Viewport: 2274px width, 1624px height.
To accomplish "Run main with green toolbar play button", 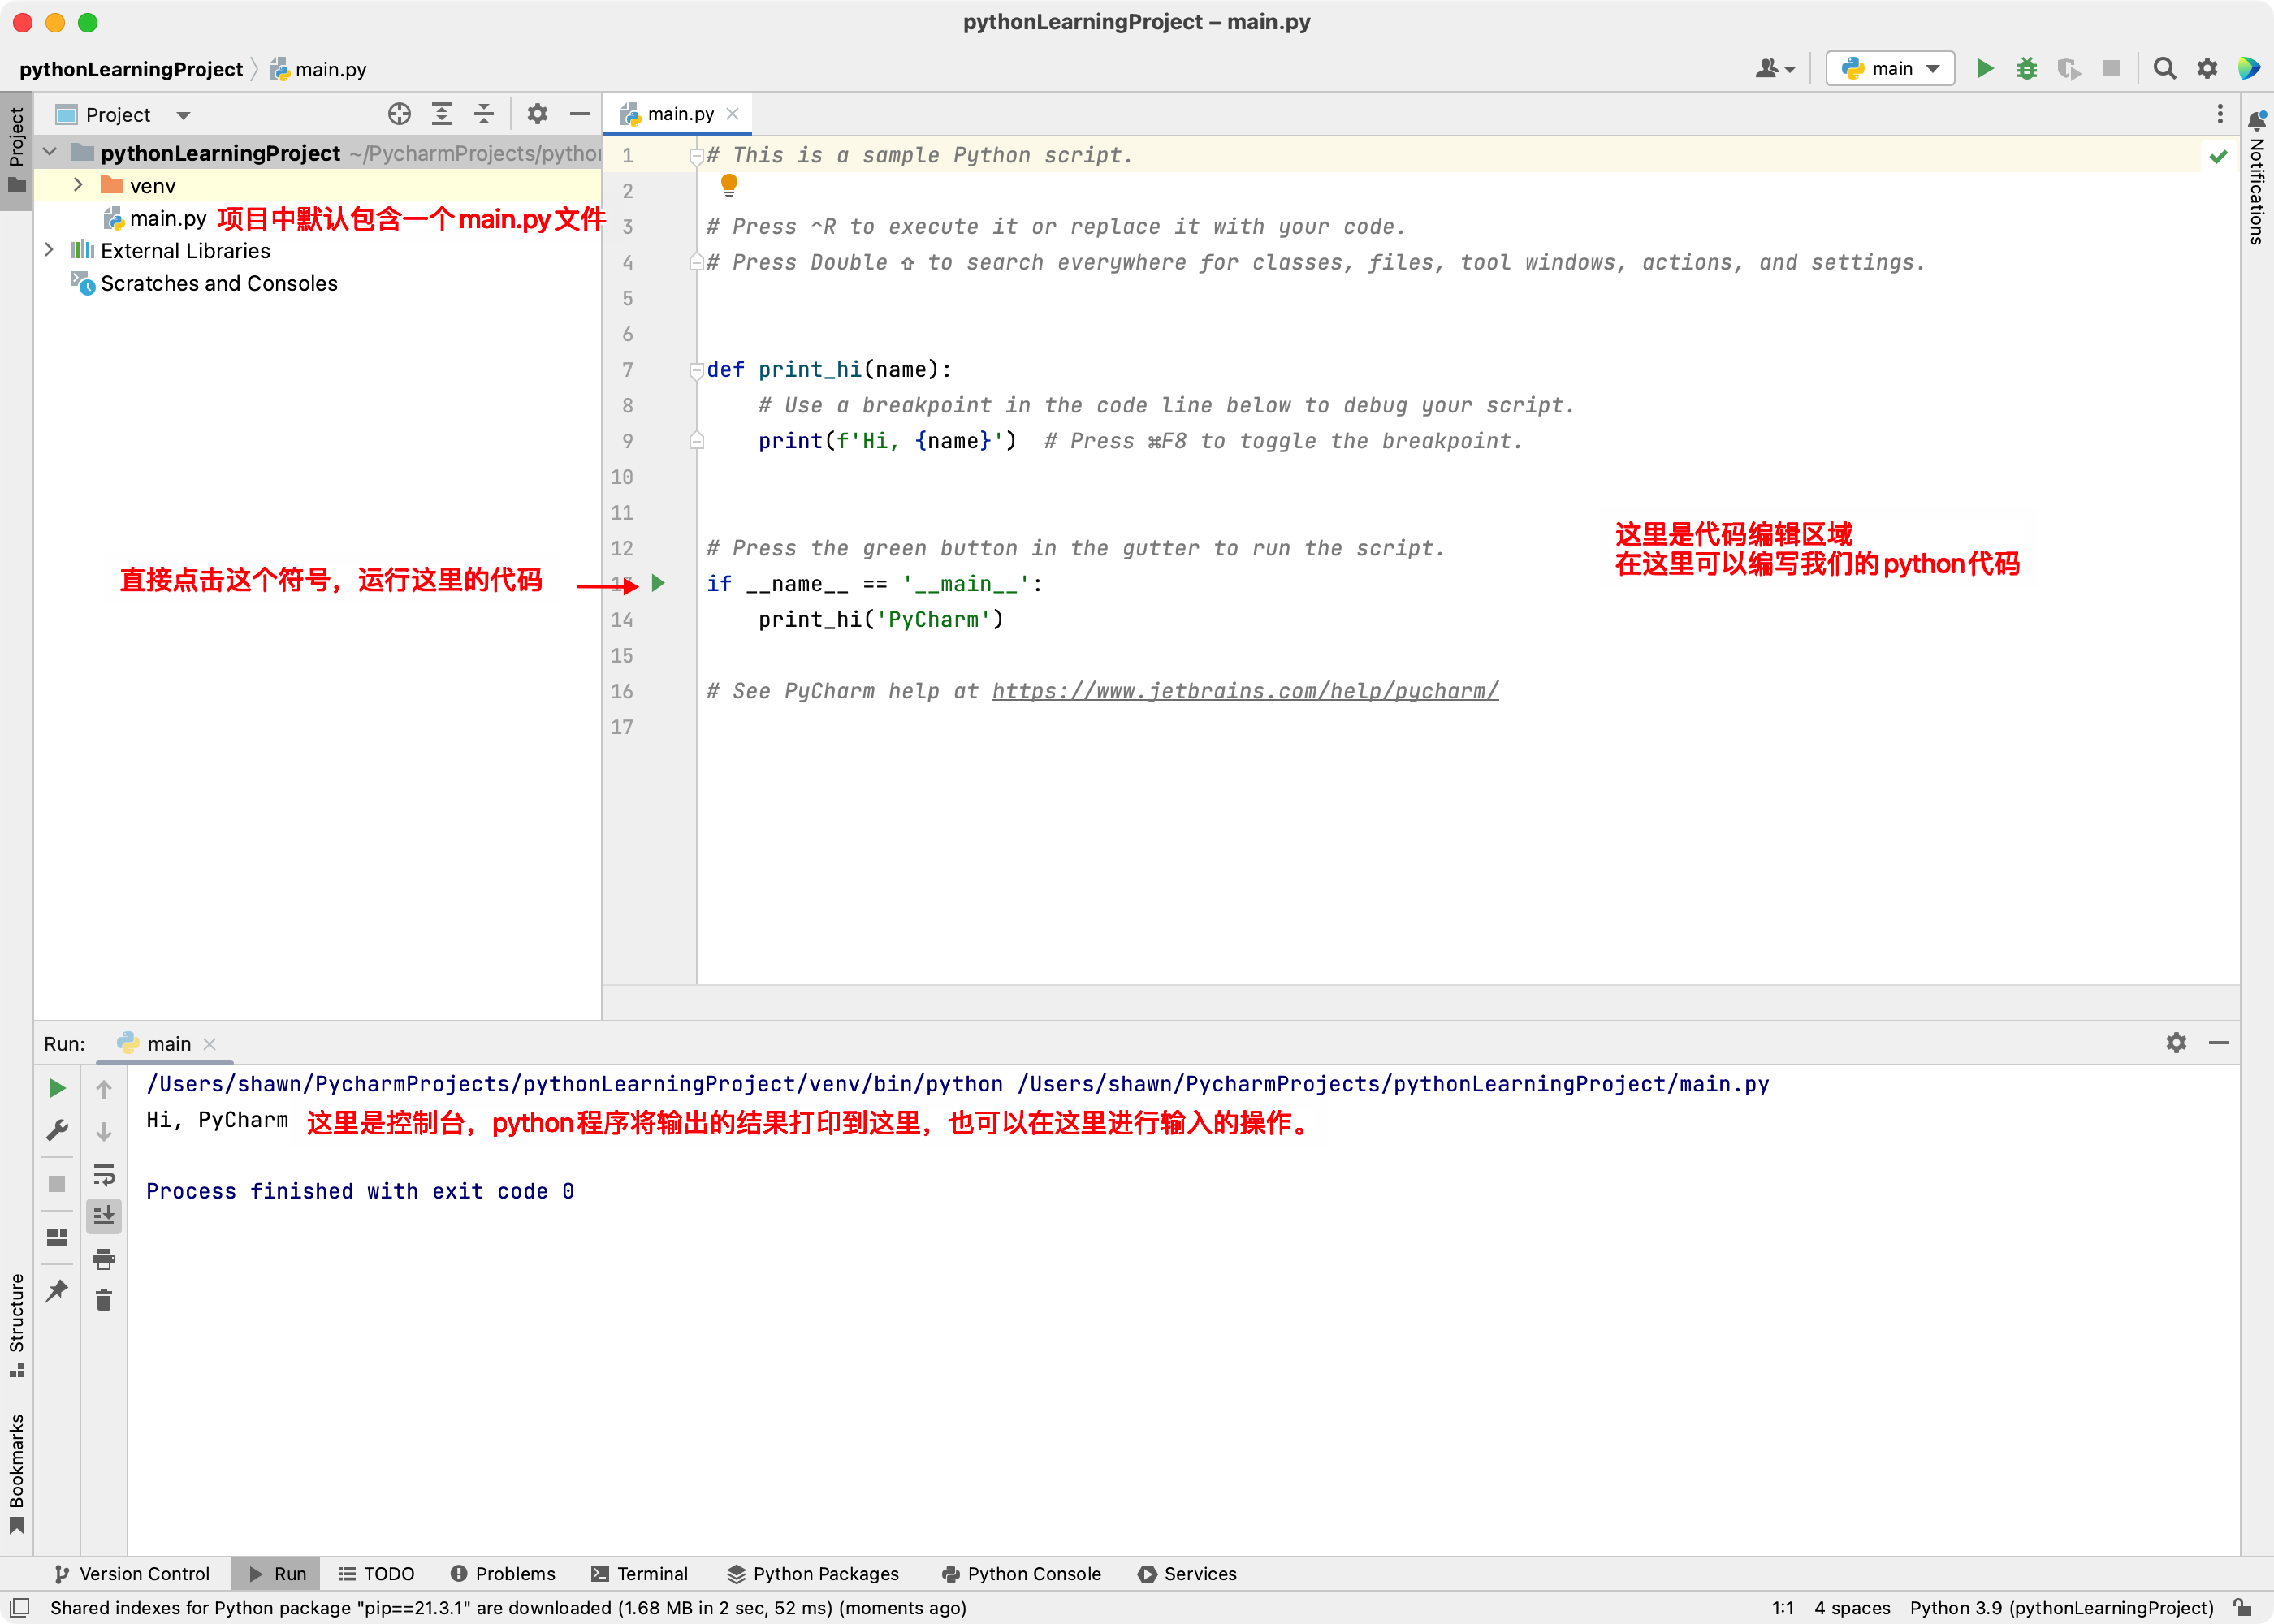I will point(1985,68).
